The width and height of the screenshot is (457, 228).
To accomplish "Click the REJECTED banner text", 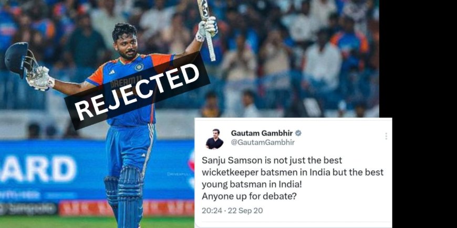I will click(137, 92).
